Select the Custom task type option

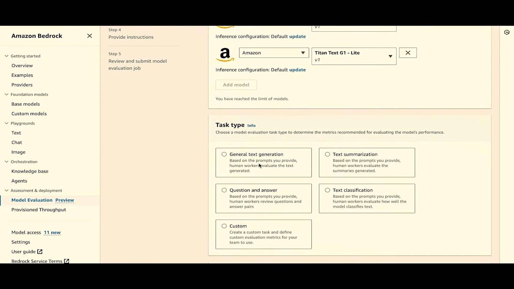(x=224, y=226)
